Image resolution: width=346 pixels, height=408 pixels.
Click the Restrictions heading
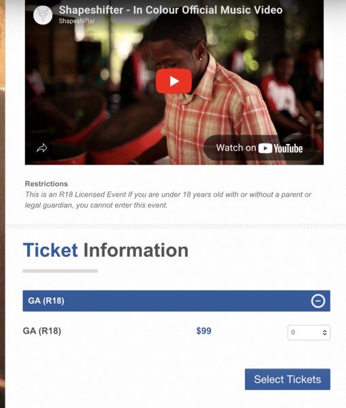(46, 184)
